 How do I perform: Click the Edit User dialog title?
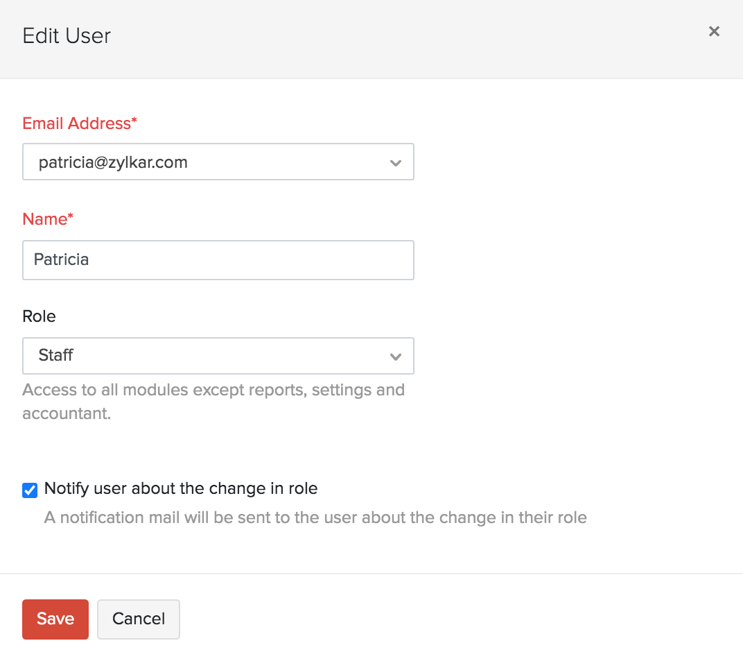pyautogui.click(x=67, y=35)
